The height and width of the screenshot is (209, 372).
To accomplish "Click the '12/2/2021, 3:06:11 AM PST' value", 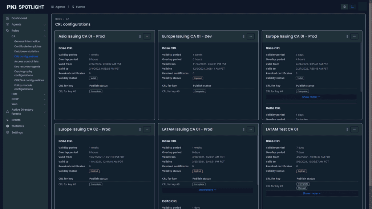I will point(209,69).
